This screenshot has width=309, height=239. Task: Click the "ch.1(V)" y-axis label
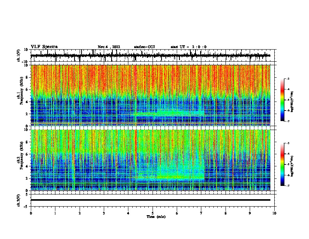pos(19,55)
